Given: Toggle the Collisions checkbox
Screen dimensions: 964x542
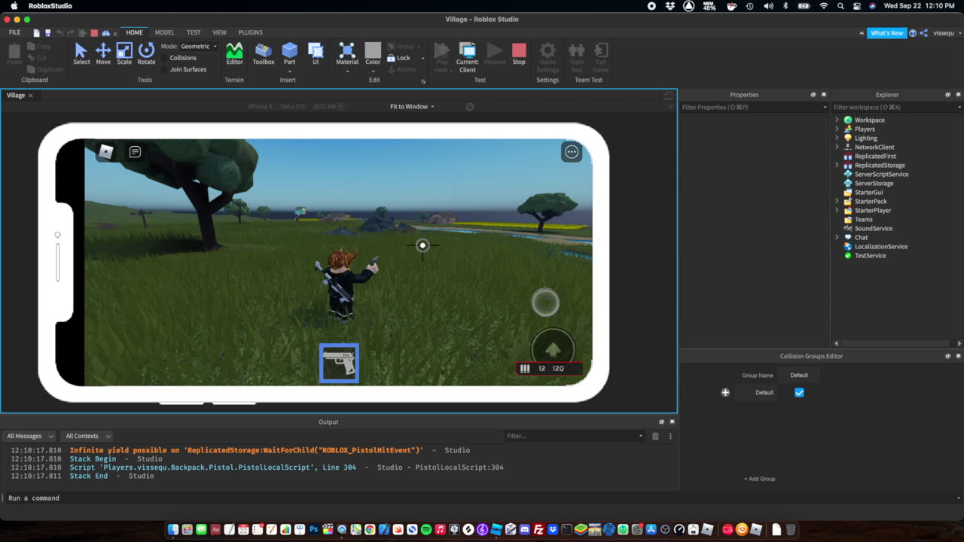Looking at the screenshot, I should 165,58.
